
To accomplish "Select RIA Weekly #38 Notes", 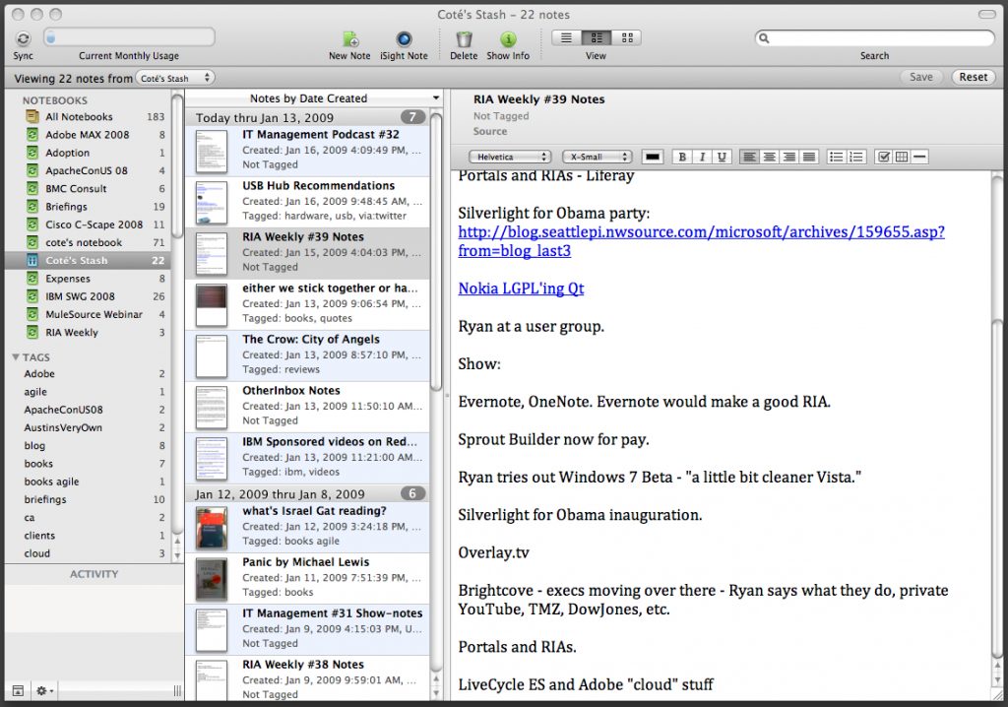I will [307, 678].
